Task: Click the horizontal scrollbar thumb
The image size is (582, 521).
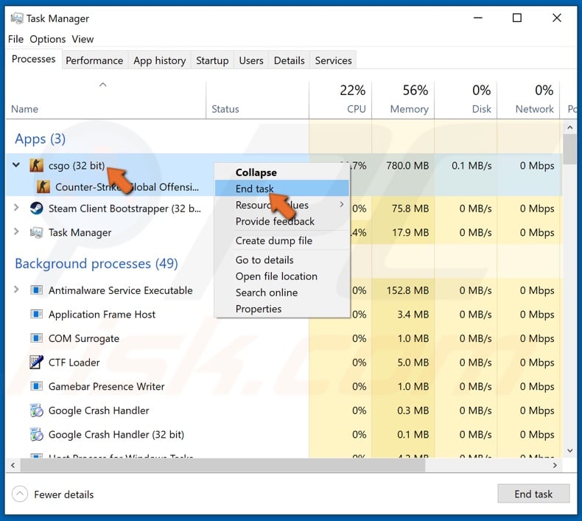Action: pos(222,465)
